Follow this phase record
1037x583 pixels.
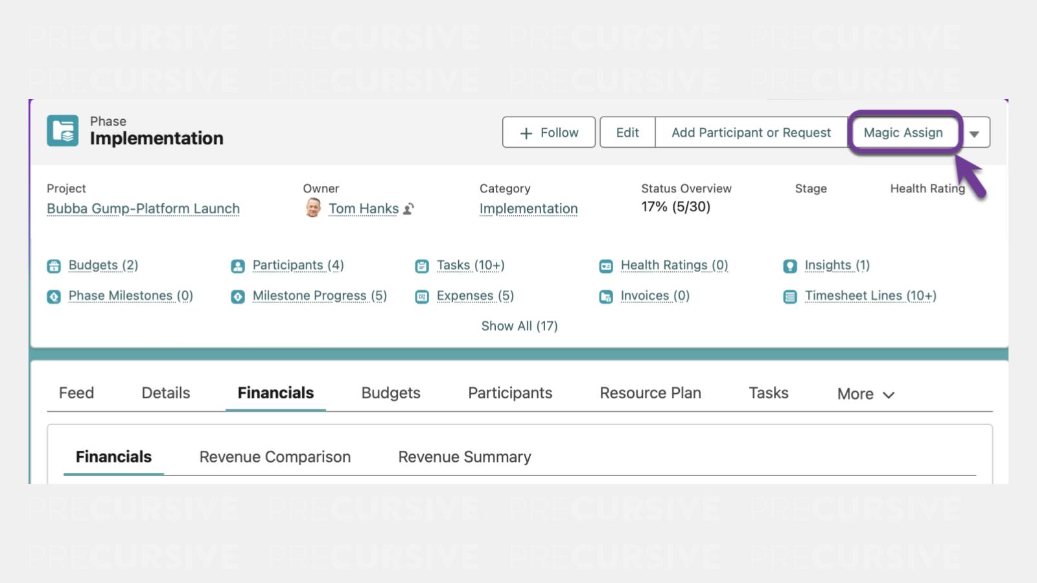[x=548, y=133]
